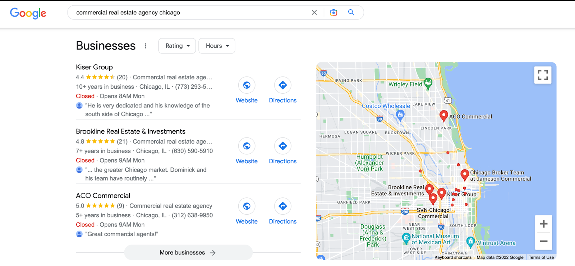Open Brookline Real Estate & Investments listing
Screen dimensions: 575x266
130,131
